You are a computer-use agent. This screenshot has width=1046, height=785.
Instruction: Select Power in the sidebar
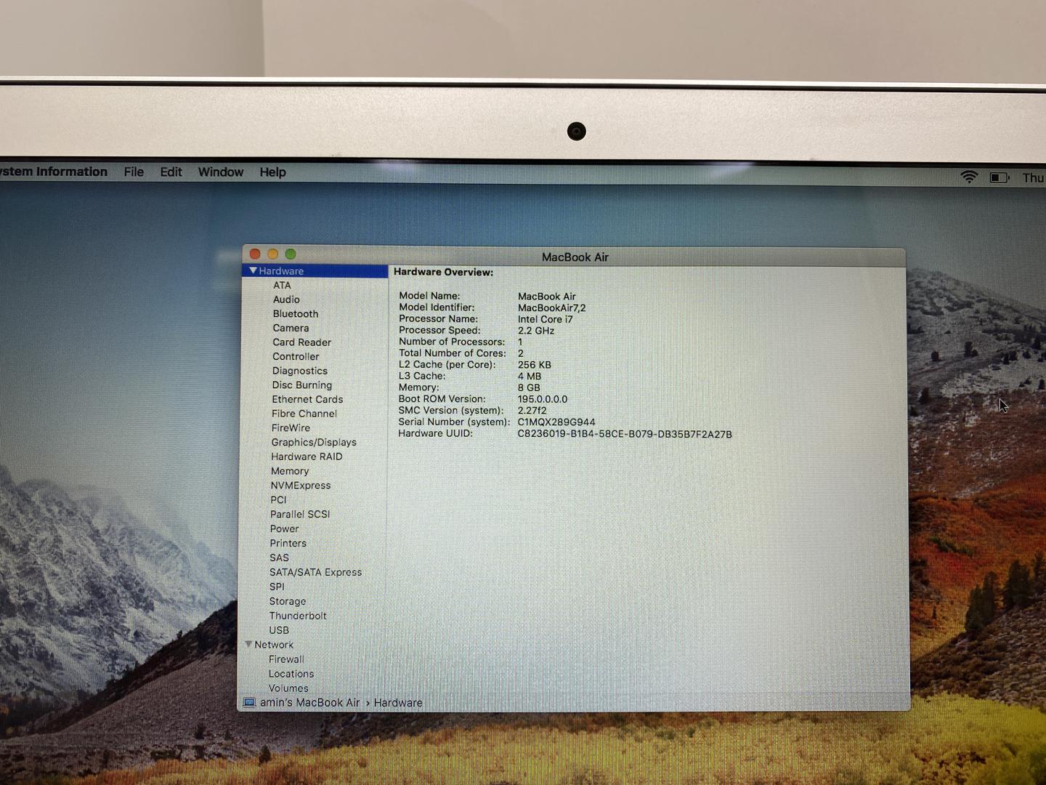[x=285, y=528]
